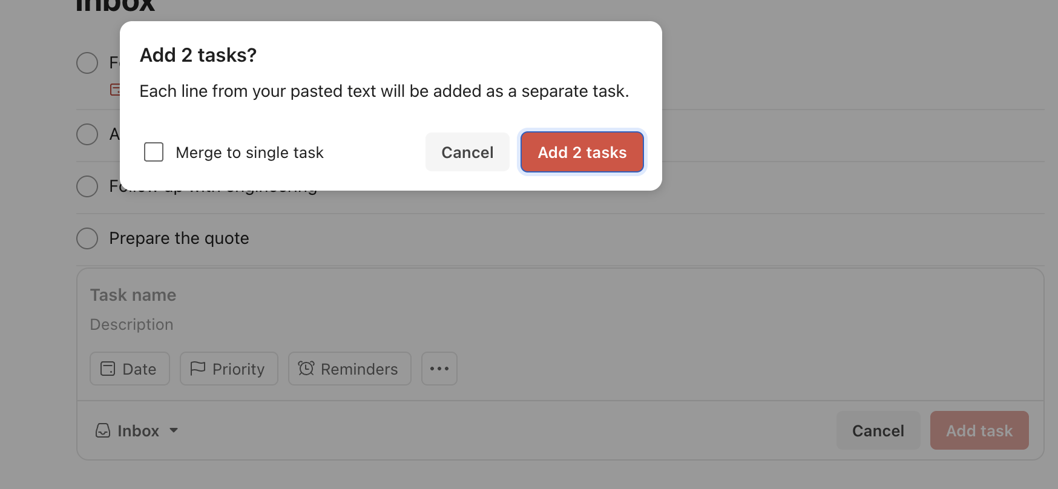Click the Inbox tray icon
Screen dimensions: 1058x489
click(x=103, y=430)
